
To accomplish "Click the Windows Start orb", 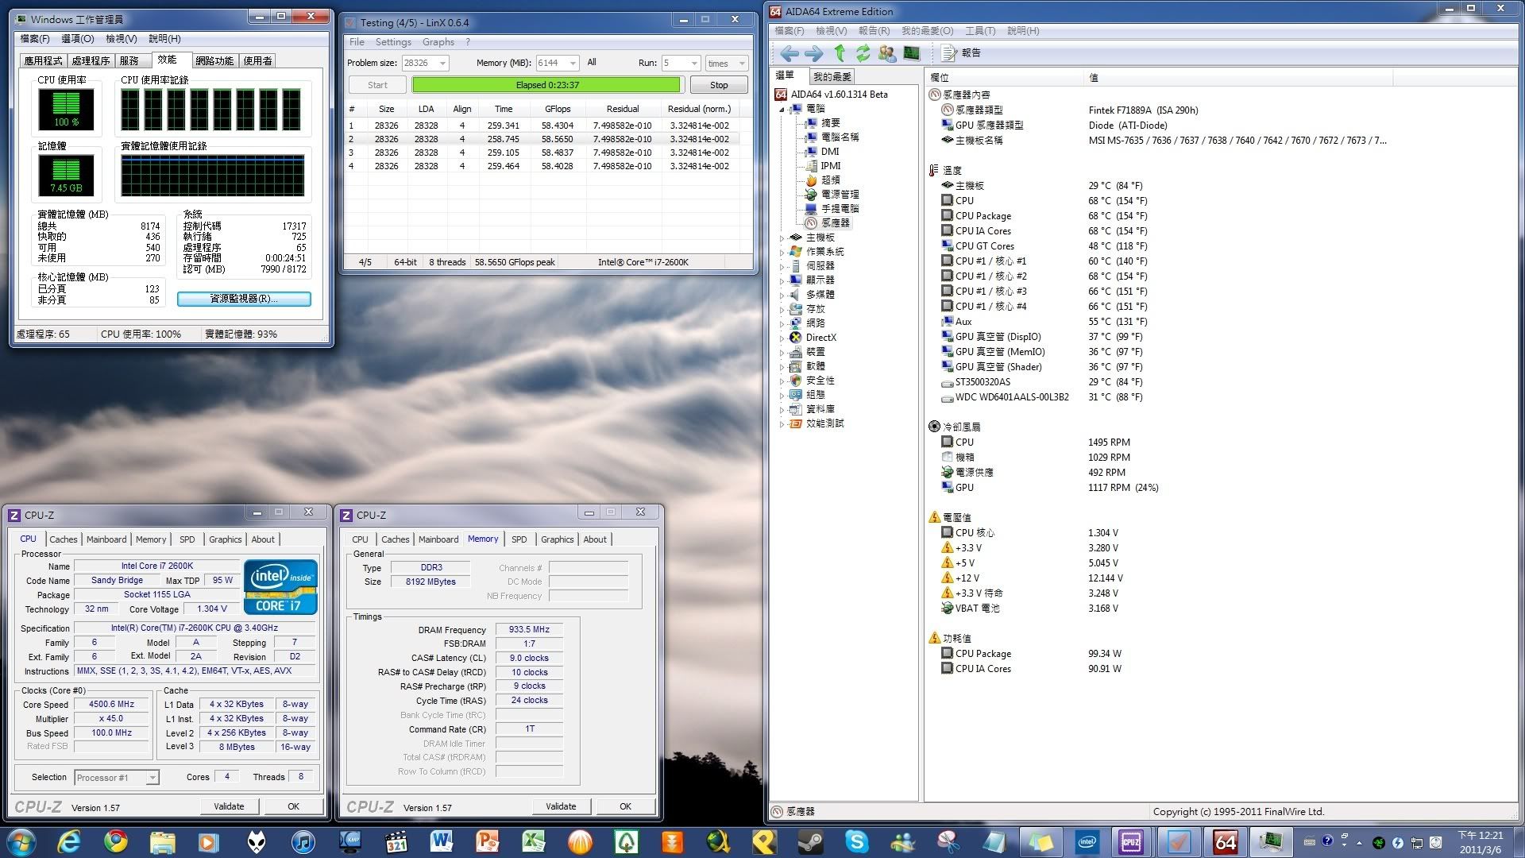I will click(21, 841).
